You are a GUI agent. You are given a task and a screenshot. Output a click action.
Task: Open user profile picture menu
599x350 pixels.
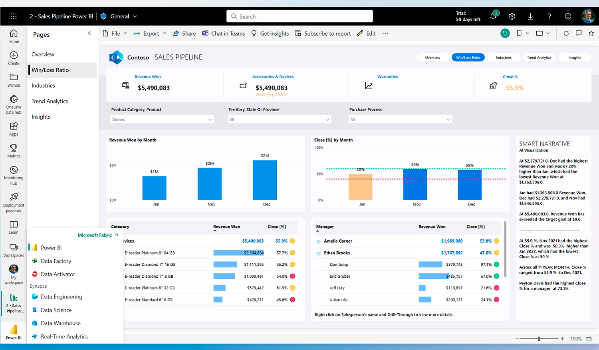(x=588, y=16)
